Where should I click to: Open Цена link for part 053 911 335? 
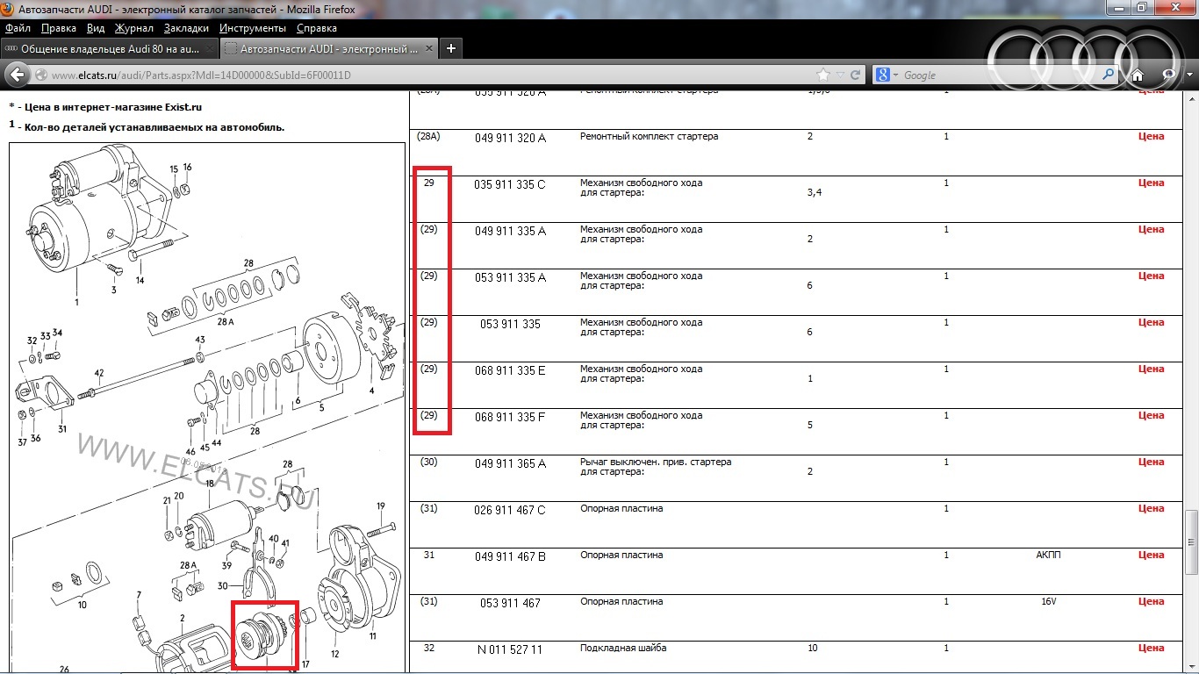1151,323
